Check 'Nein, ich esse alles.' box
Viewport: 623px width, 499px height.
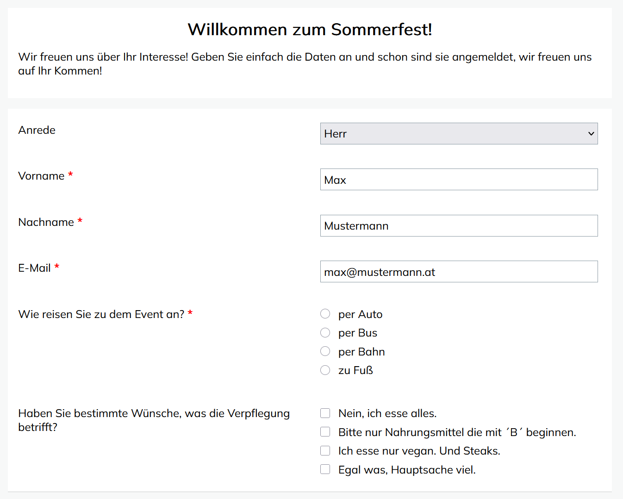click(325, 413)
